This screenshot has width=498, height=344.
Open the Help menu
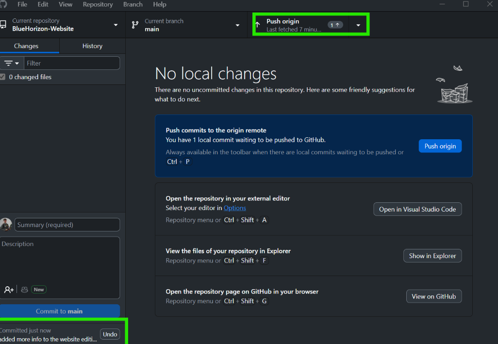pos(159,4)
